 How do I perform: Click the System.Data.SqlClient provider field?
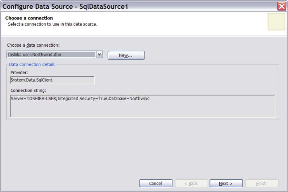[52, 80]
